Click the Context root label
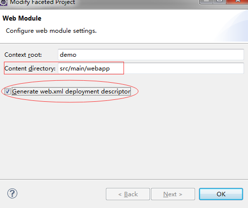Image resolution: width=248 pixels, height=208 pixels. click(x=23, y=55)
